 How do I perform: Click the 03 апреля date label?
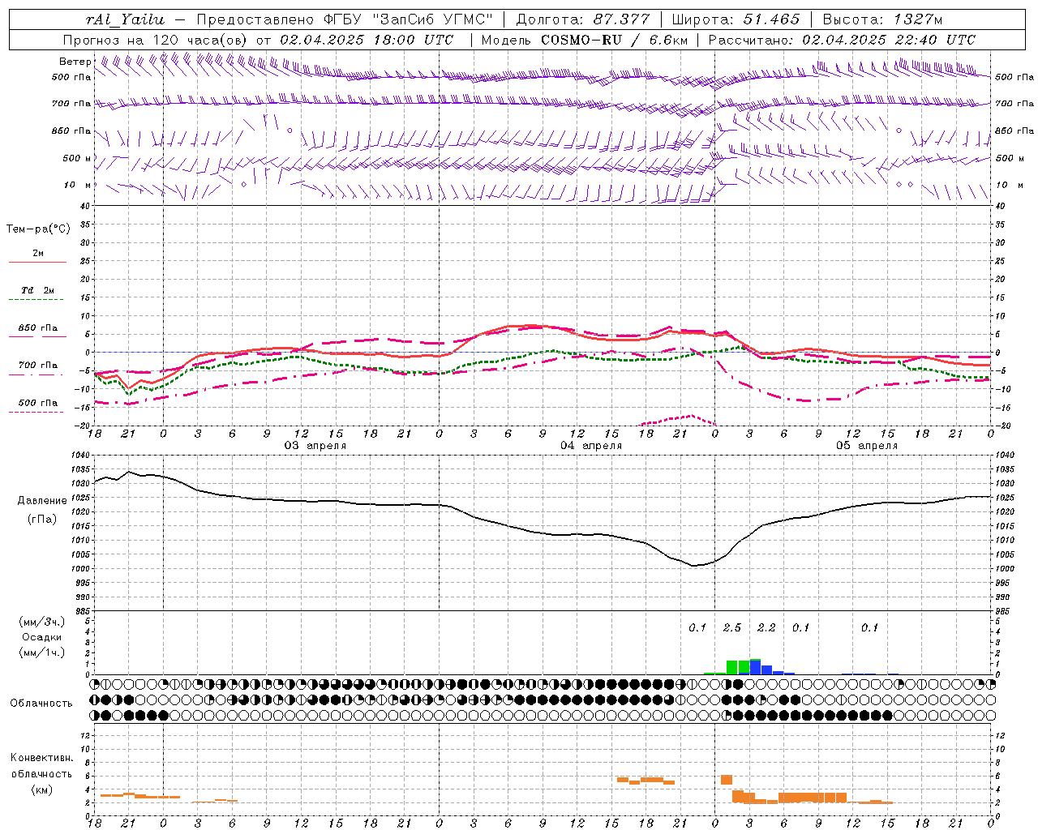(315, 446)
